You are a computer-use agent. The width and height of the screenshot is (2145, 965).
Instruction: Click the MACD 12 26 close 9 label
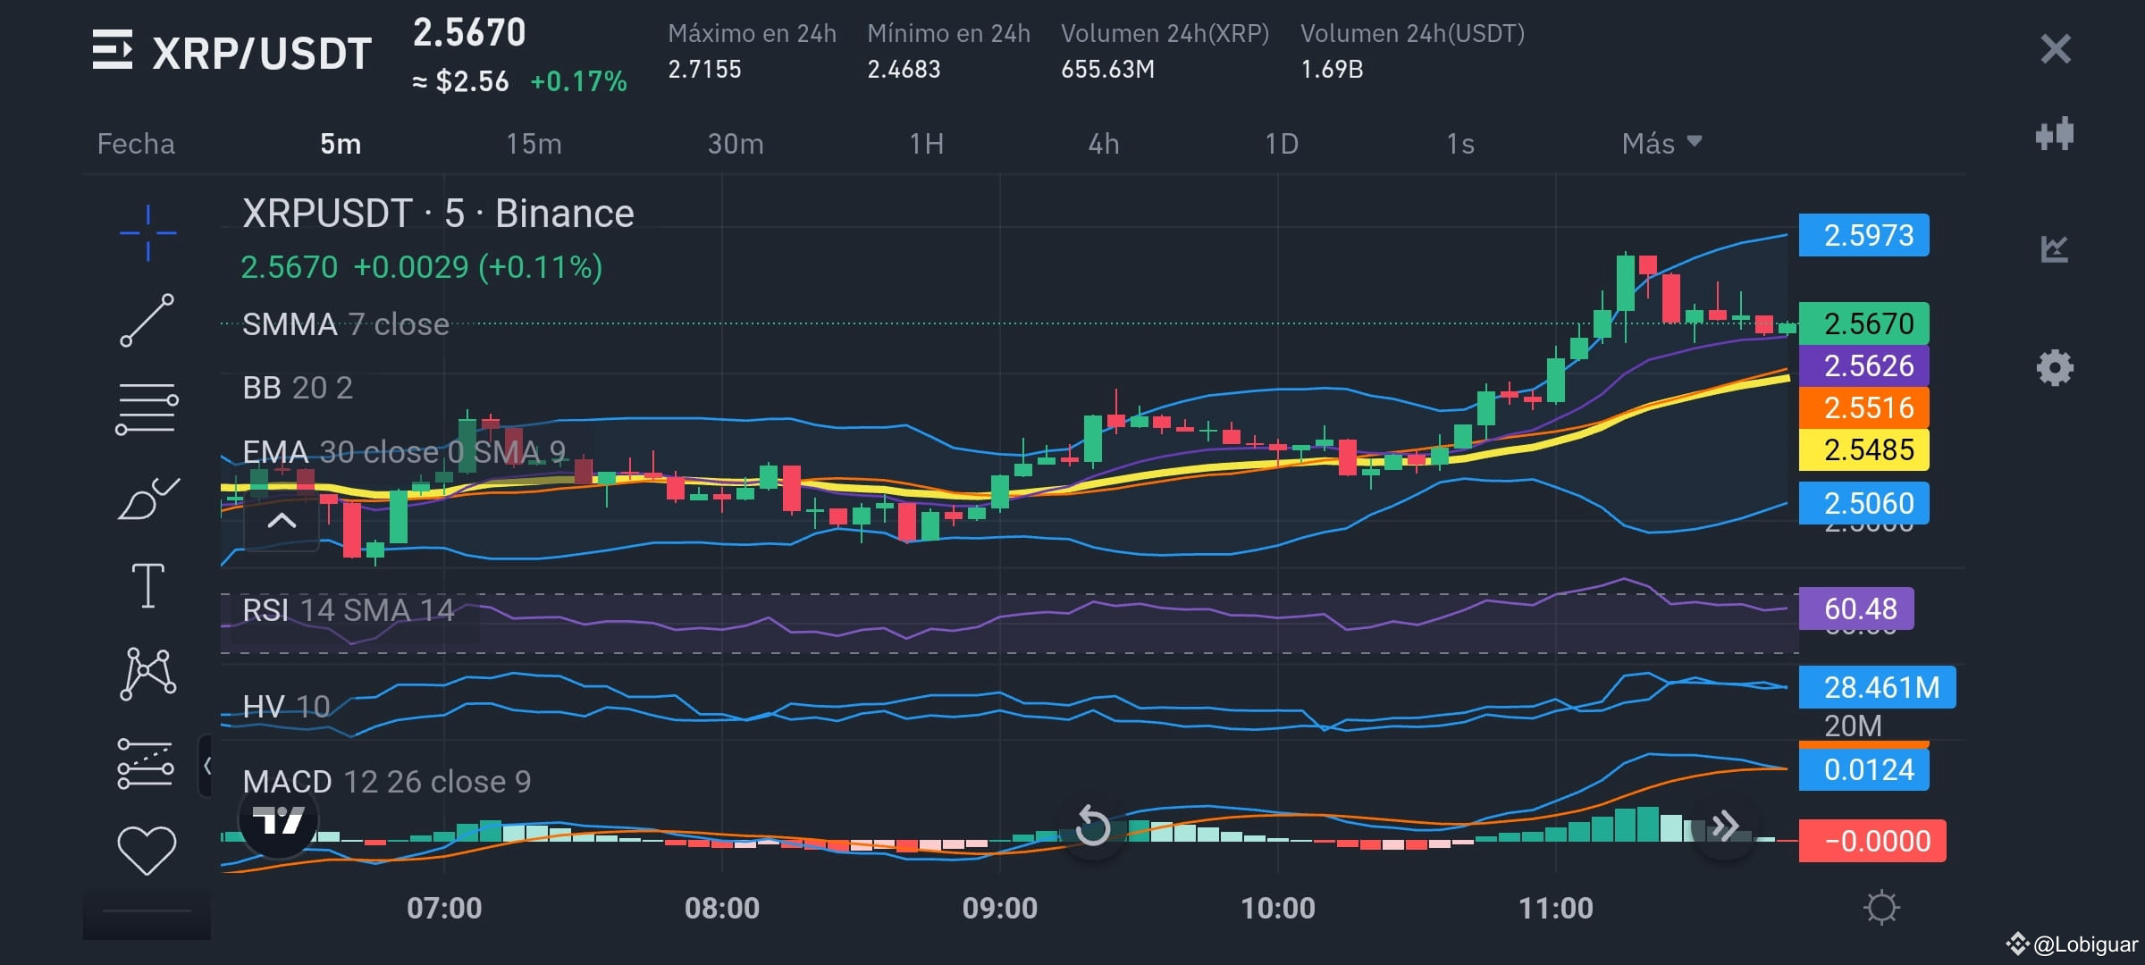coord(386,782)
